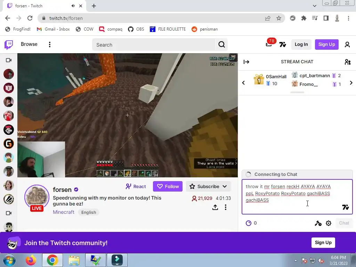Screen dimensions: 356x267
Task: Open a new browser tab
Action: [x=94, y=6]
